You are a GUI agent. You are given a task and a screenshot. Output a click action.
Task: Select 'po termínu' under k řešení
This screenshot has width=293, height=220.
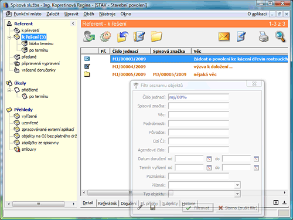(x=39, y=50)
